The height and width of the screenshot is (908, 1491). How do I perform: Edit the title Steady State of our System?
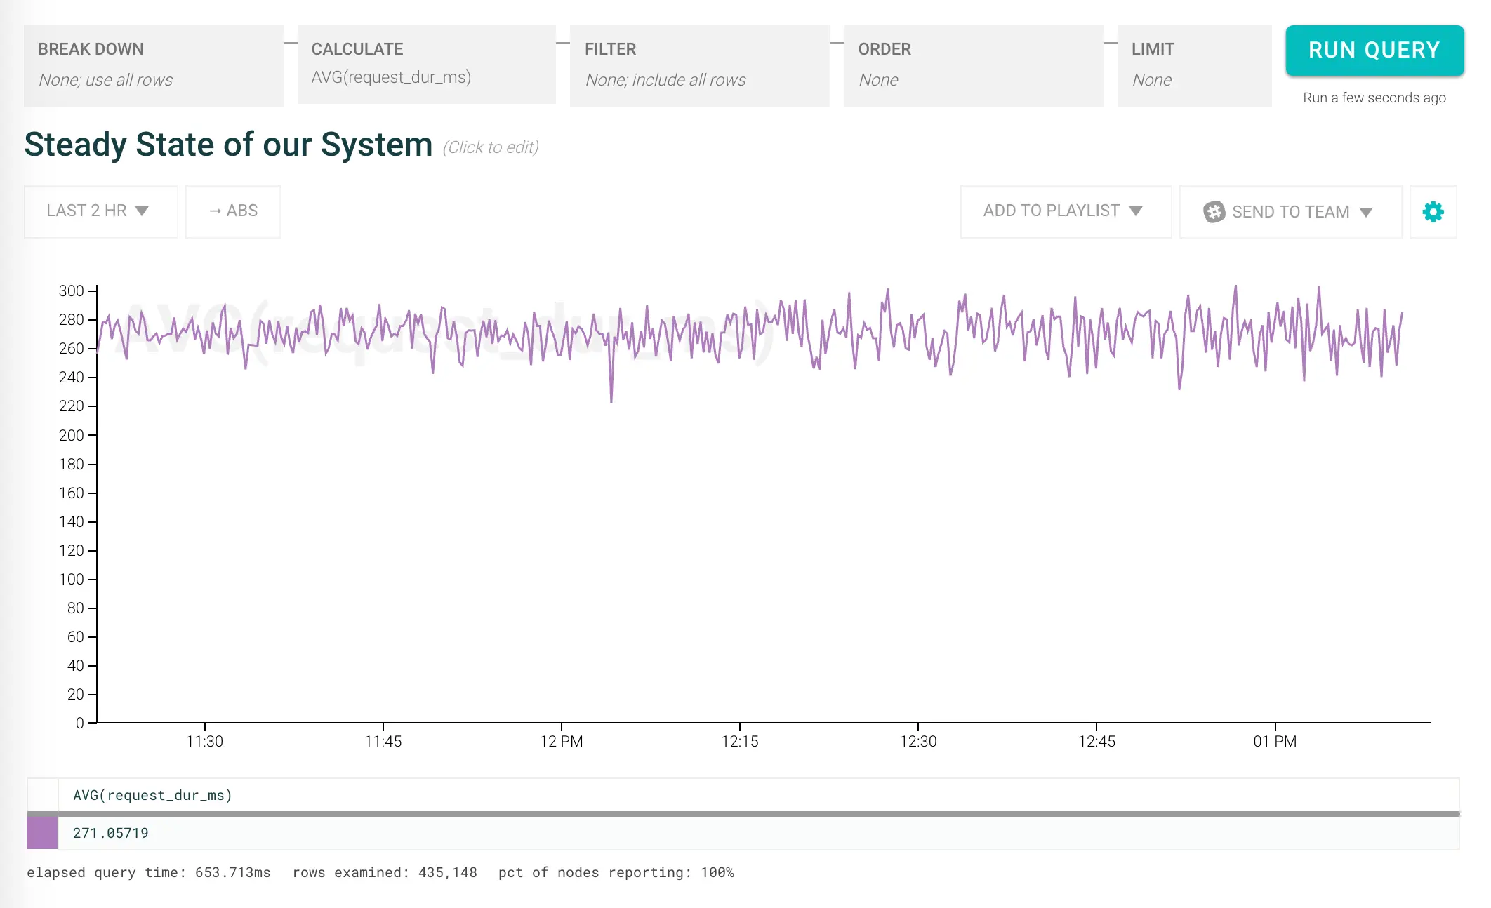pyautogui.click(x=228, y=145)
